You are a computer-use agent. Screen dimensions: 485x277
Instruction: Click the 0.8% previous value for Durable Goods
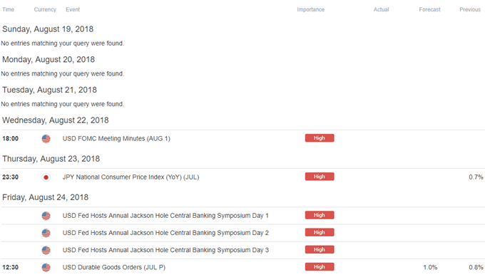click(476, 268)
